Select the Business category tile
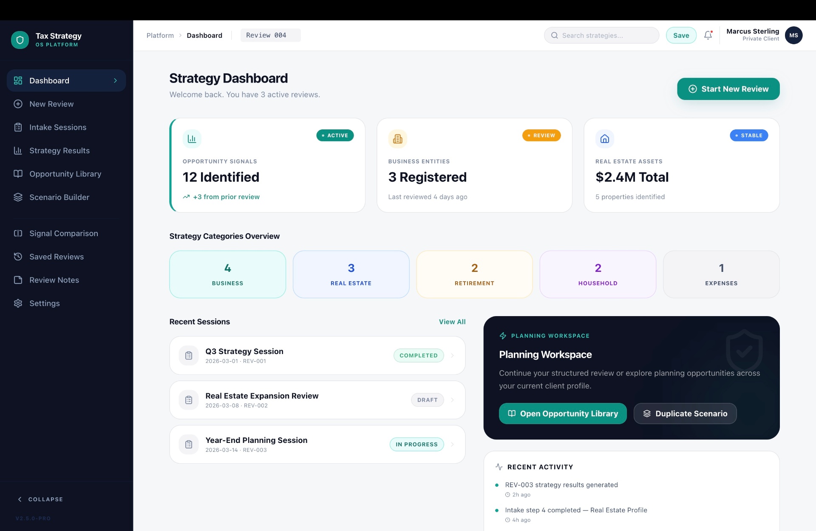816x531 pixels. pyautogui.click(x=228, y=274)
